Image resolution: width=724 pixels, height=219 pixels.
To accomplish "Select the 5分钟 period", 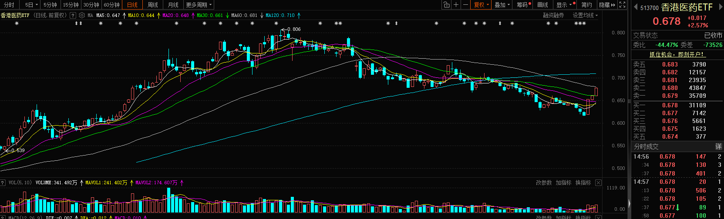I will 51,5.
